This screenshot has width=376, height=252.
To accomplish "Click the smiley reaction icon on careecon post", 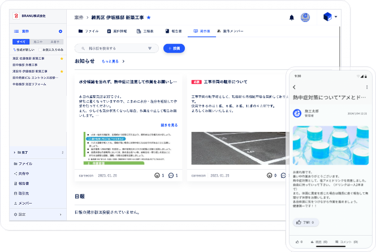I will coord(157,175).
